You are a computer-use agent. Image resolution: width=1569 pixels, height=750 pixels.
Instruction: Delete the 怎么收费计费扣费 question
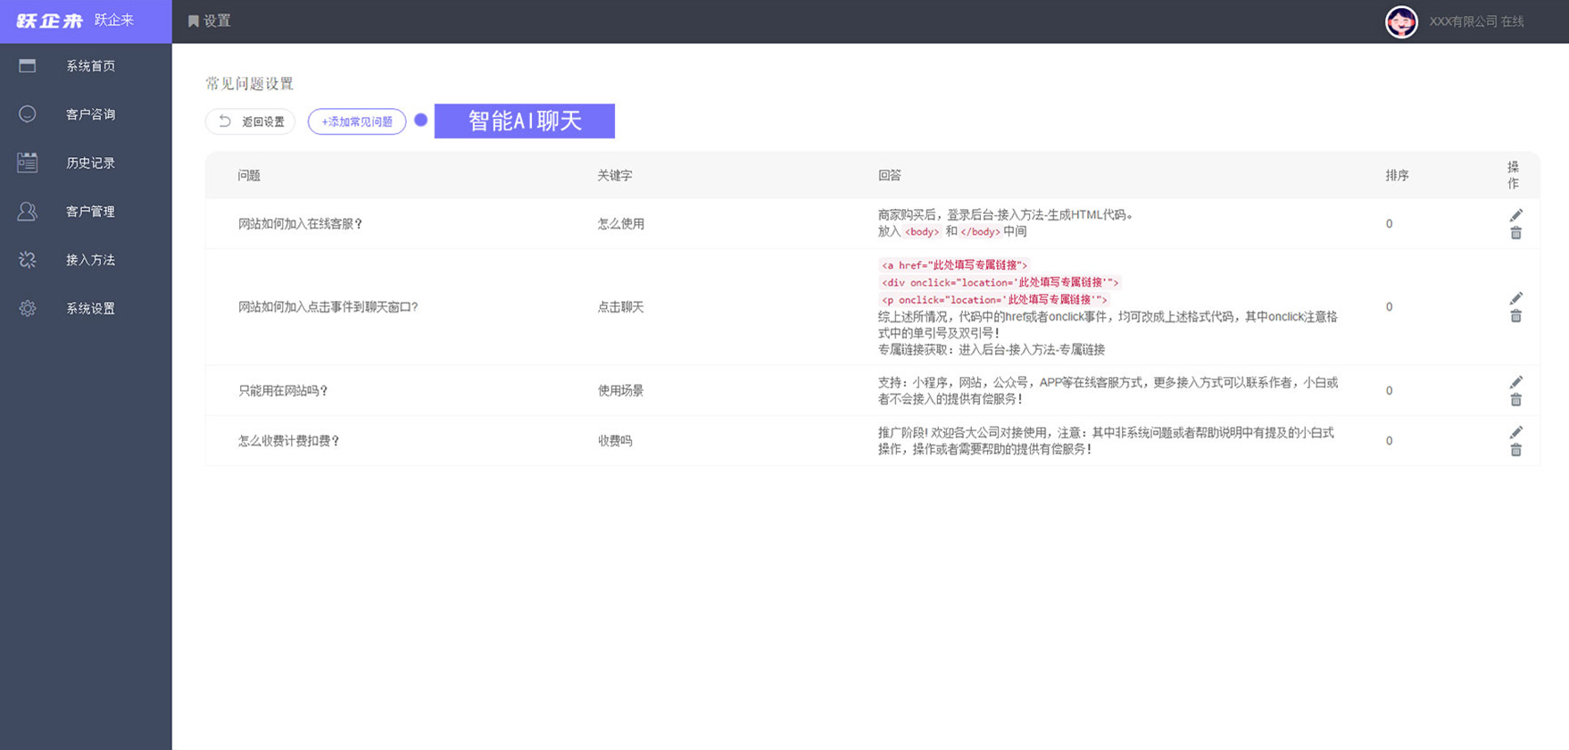1515,450
